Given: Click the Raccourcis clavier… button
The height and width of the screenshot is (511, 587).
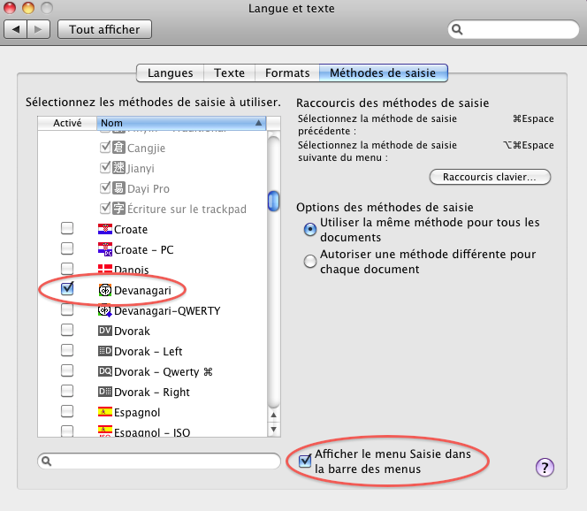Looking at the screenshot, I should coord(490,177).
